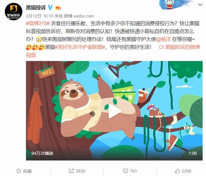Click the 微博 weibo.com source link

click(x=79, y=16)
